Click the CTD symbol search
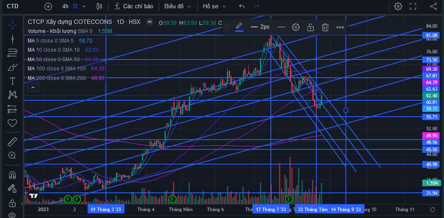Image resolution: width=444 pixels, height=218 pixels. coord(13,6)
